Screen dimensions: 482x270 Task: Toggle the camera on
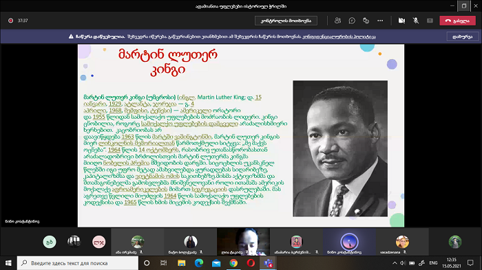click(x=401, y=21)
